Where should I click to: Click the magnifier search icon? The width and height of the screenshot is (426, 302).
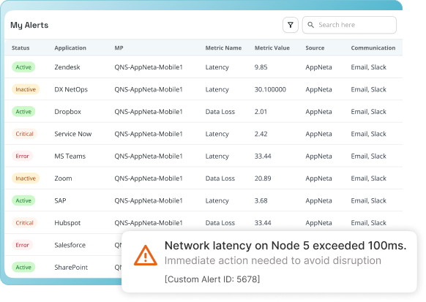(x=310, y=25)
